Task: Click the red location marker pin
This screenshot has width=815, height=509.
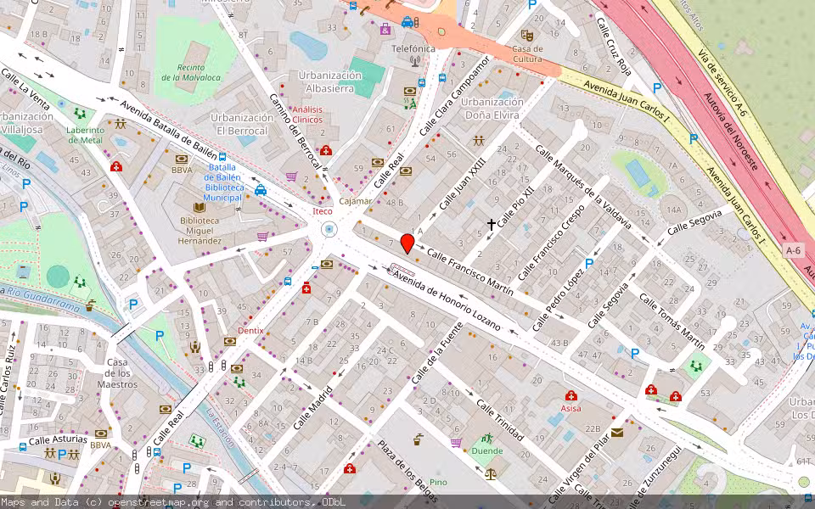Action: (407, 243)
